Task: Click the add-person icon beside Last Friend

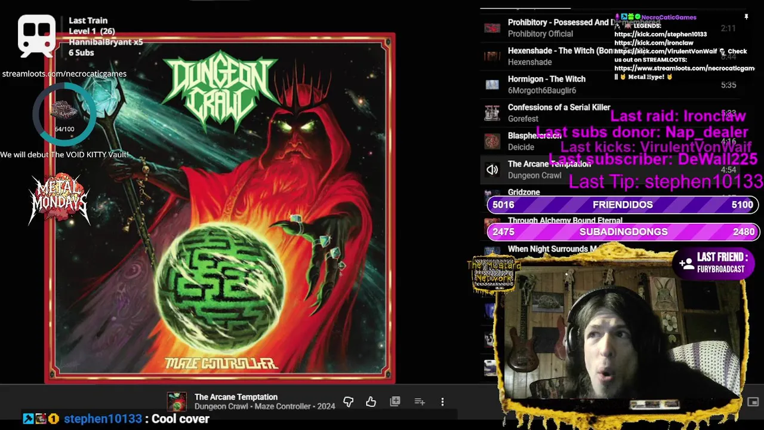Action: [x=686, y=263]
